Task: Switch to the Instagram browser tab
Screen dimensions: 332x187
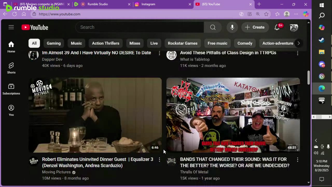Action: [x=163, y=4]
